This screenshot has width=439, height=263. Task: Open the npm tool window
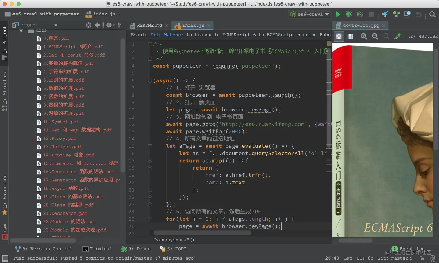[5, 232]
